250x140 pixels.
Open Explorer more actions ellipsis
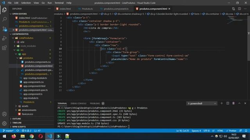tap(49, 9)
